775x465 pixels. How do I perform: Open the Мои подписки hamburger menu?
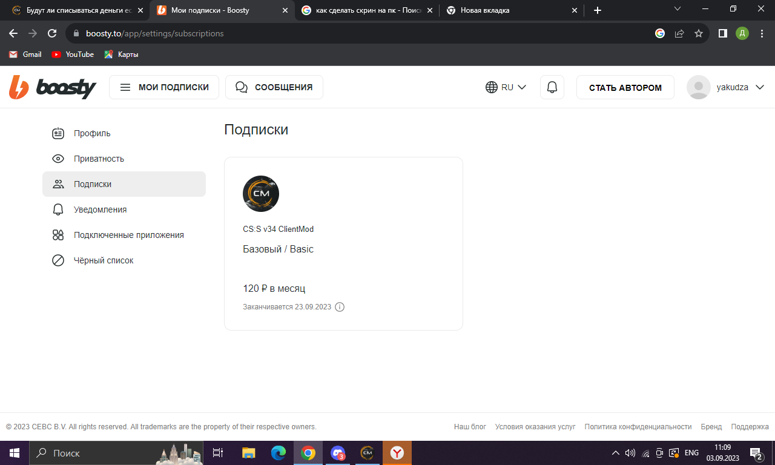[164, 87]
